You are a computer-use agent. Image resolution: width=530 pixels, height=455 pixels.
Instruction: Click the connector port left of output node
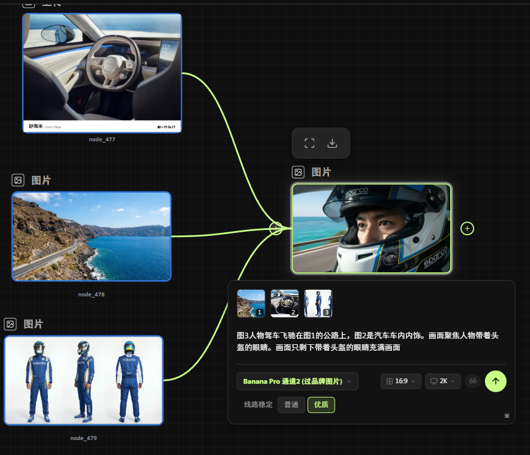(276, 228)
